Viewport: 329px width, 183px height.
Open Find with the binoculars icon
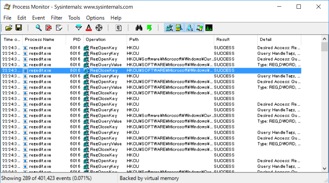[x=139, y=28]
